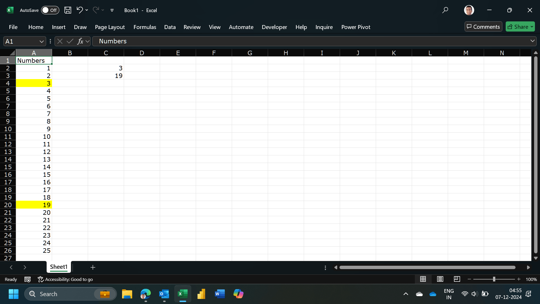Click the zoom out minus button
The width and height of the screenshot is (540, 304).
tap(469, 279)
